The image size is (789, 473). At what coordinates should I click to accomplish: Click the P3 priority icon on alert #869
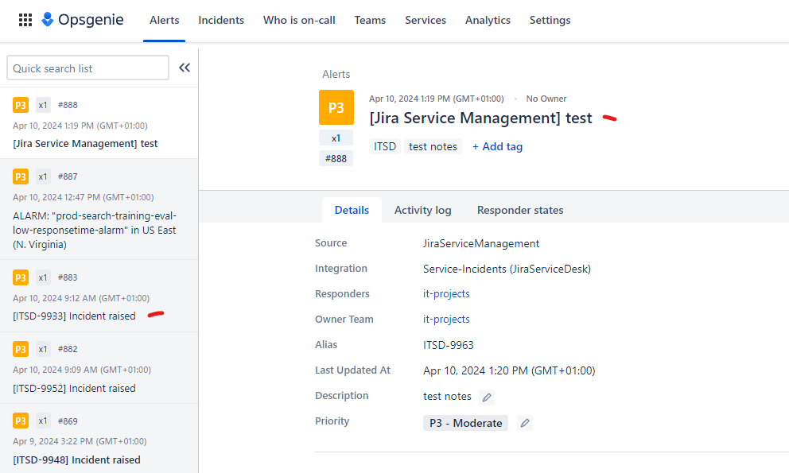pyautogui.click(x=19, y=421)
